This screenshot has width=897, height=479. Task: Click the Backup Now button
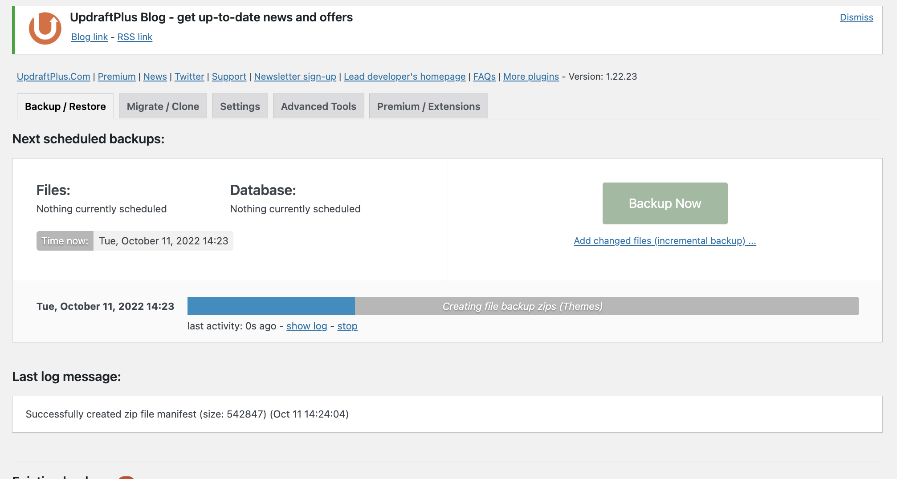click(x=665, y=203)
